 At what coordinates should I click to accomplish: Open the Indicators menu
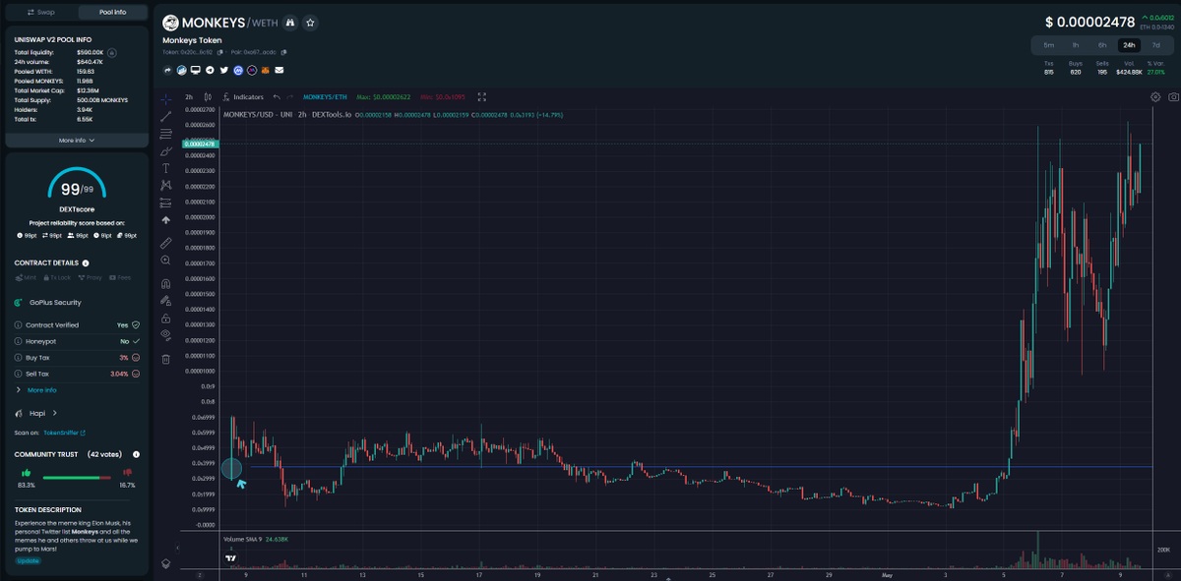click(243, 97)
